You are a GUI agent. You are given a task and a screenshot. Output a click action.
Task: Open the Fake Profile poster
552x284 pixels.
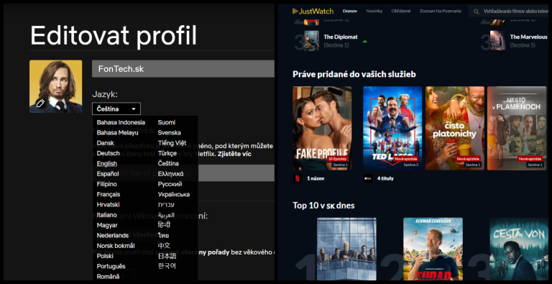[322, 128]
